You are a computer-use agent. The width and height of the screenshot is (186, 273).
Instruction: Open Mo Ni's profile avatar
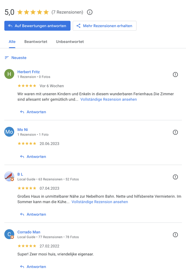(x=9, y=132)
